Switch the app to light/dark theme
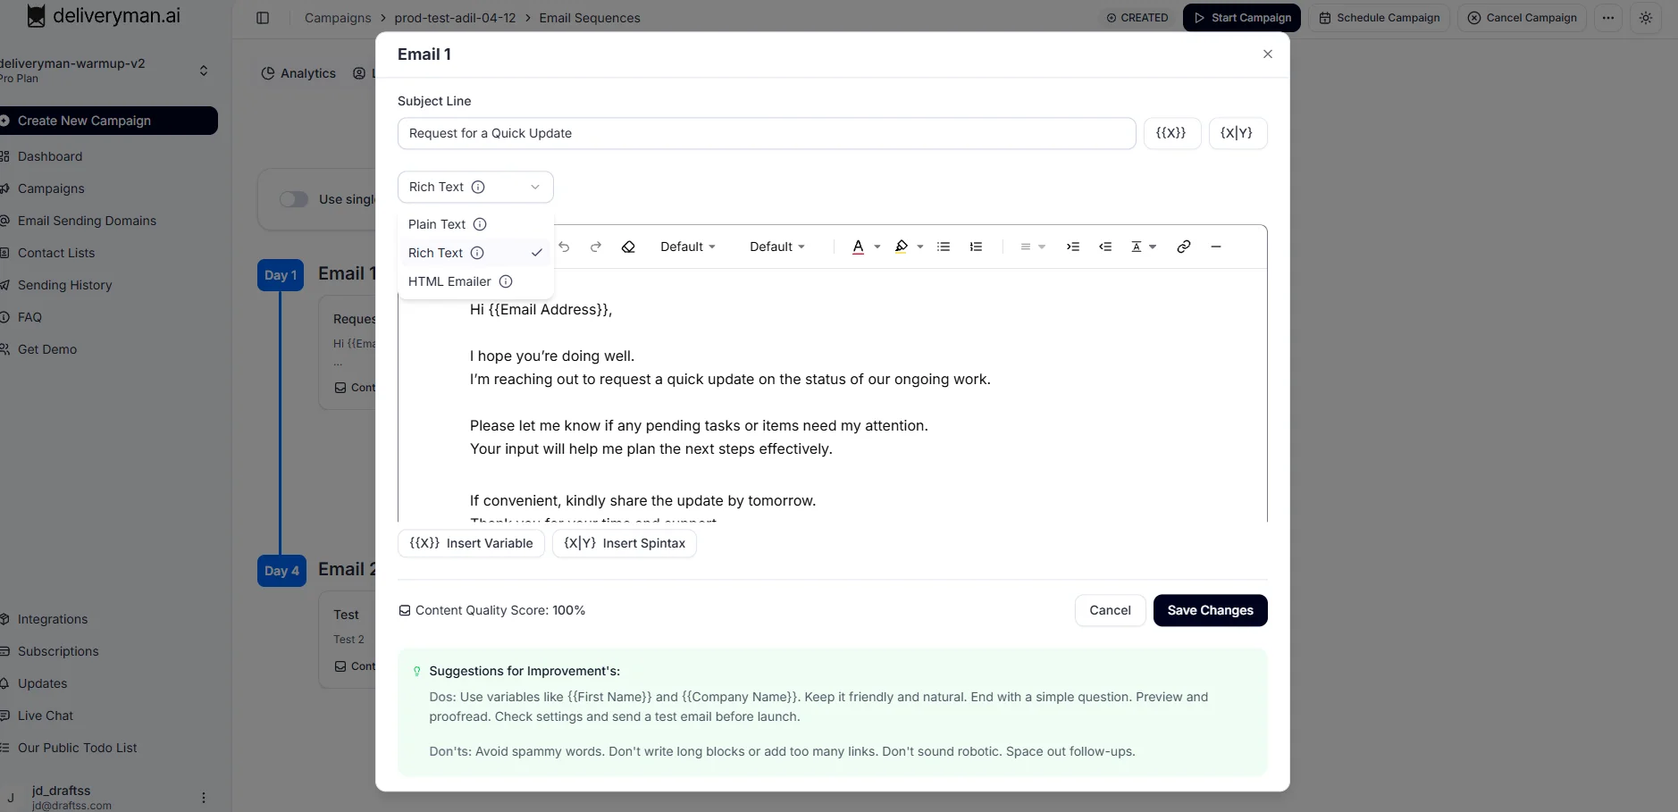Viewport: 1678px width, 812px height. [1646, 18]
